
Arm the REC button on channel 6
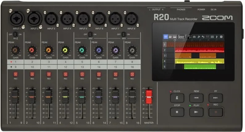click(99, 74)
